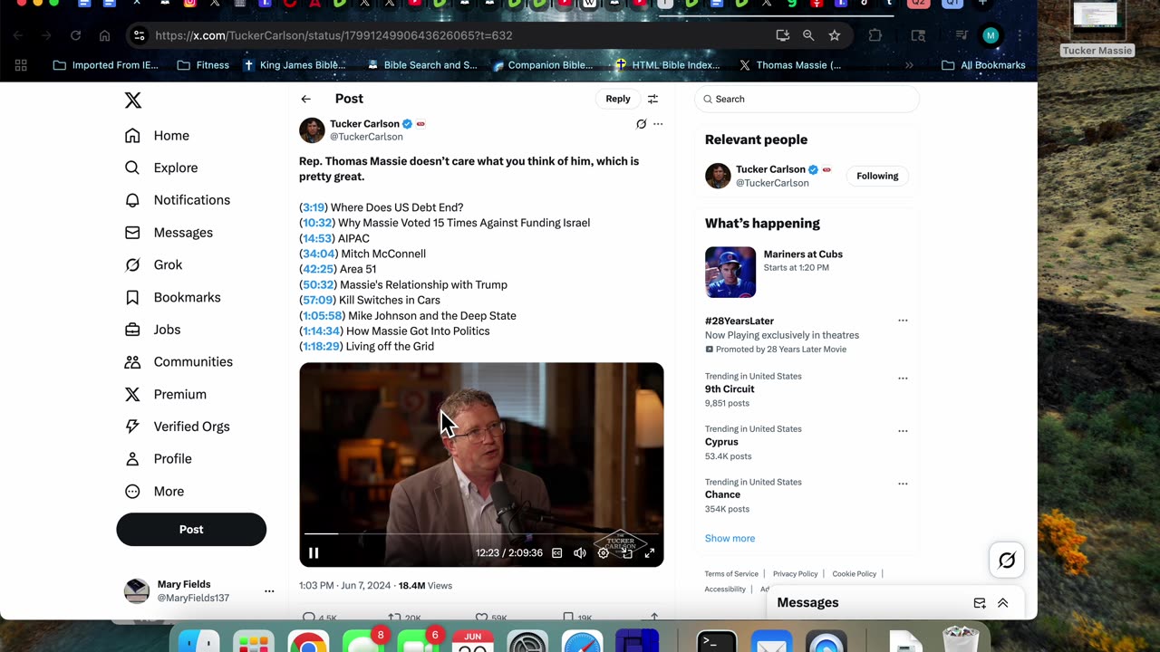Open Cookie Policy link

tap(855, 573)
